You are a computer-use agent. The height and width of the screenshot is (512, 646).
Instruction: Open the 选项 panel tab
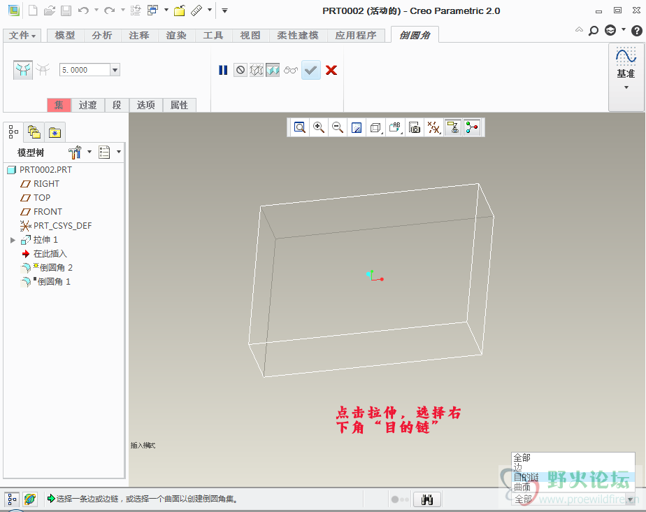(x=146, y=105)
